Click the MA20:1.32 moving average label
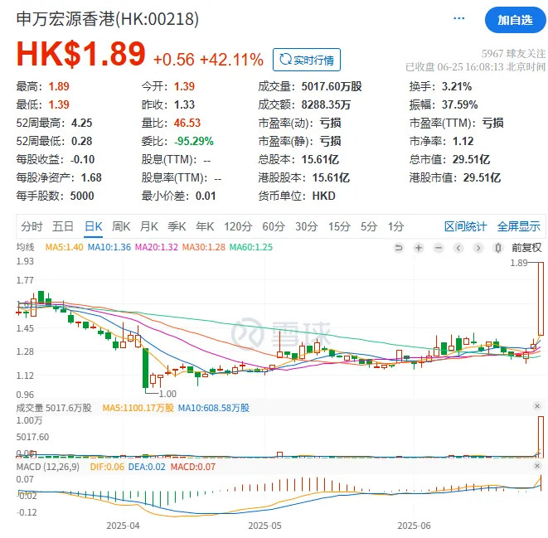Image resolution: width=548 pixels, height=538 pixels. coord(157,247)
